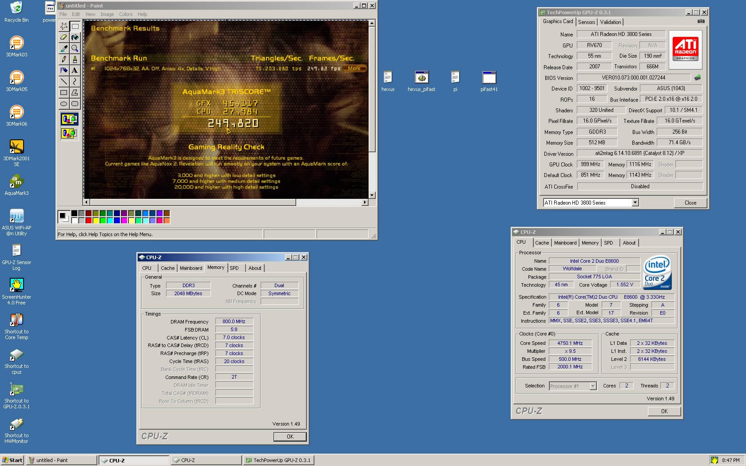This screenshot has height=466, width=746.
Task: Enable the opaque selection option in Paint
Action: [x=70, y=119]
